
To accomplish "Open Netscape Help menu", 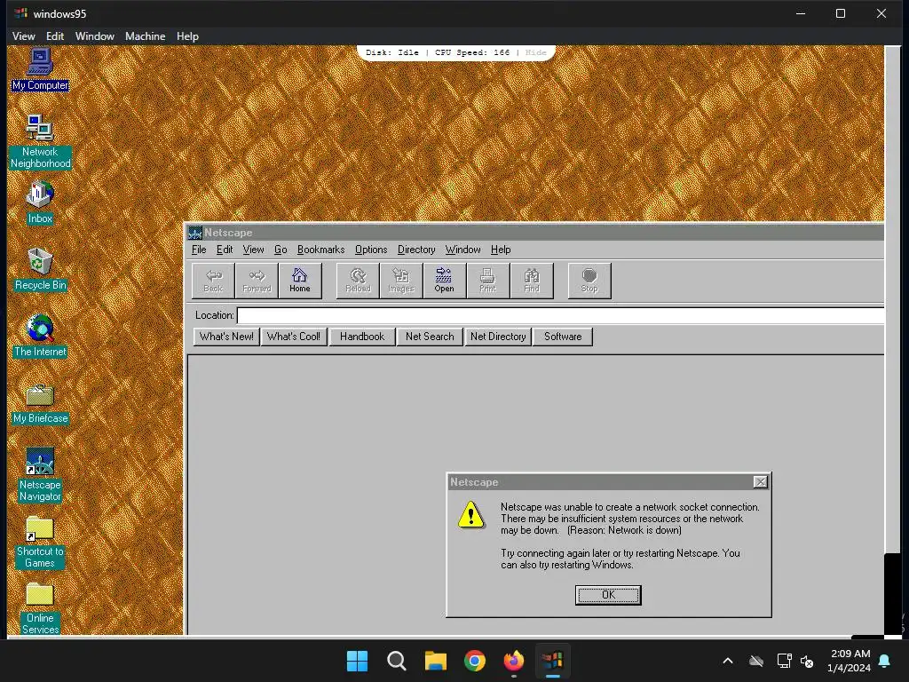I will click(x=501, y=250).
